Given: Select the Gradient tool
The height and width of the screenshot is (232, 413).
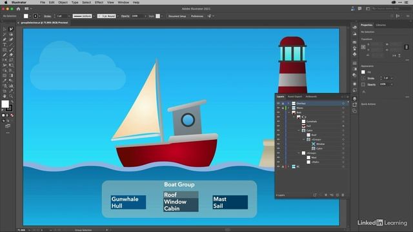Looking at the screenshot, I should point(11,75).
